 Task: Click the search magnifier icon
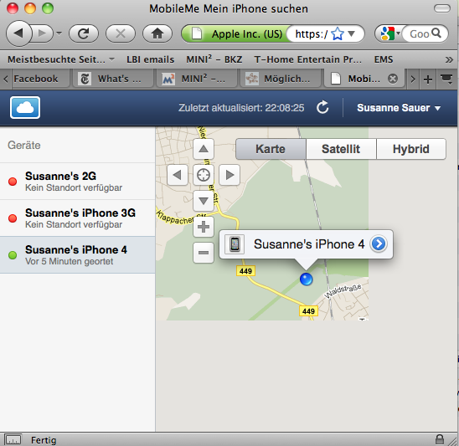pos(436,33)
